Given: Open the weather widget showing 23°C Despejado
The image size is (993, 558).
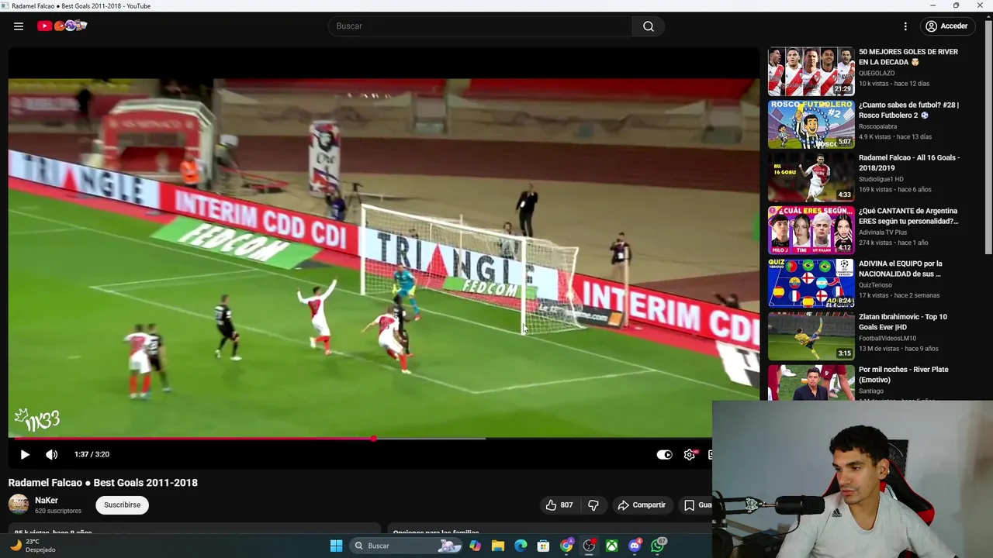Looking at the screenshot, I should click(x=33, y=546).
